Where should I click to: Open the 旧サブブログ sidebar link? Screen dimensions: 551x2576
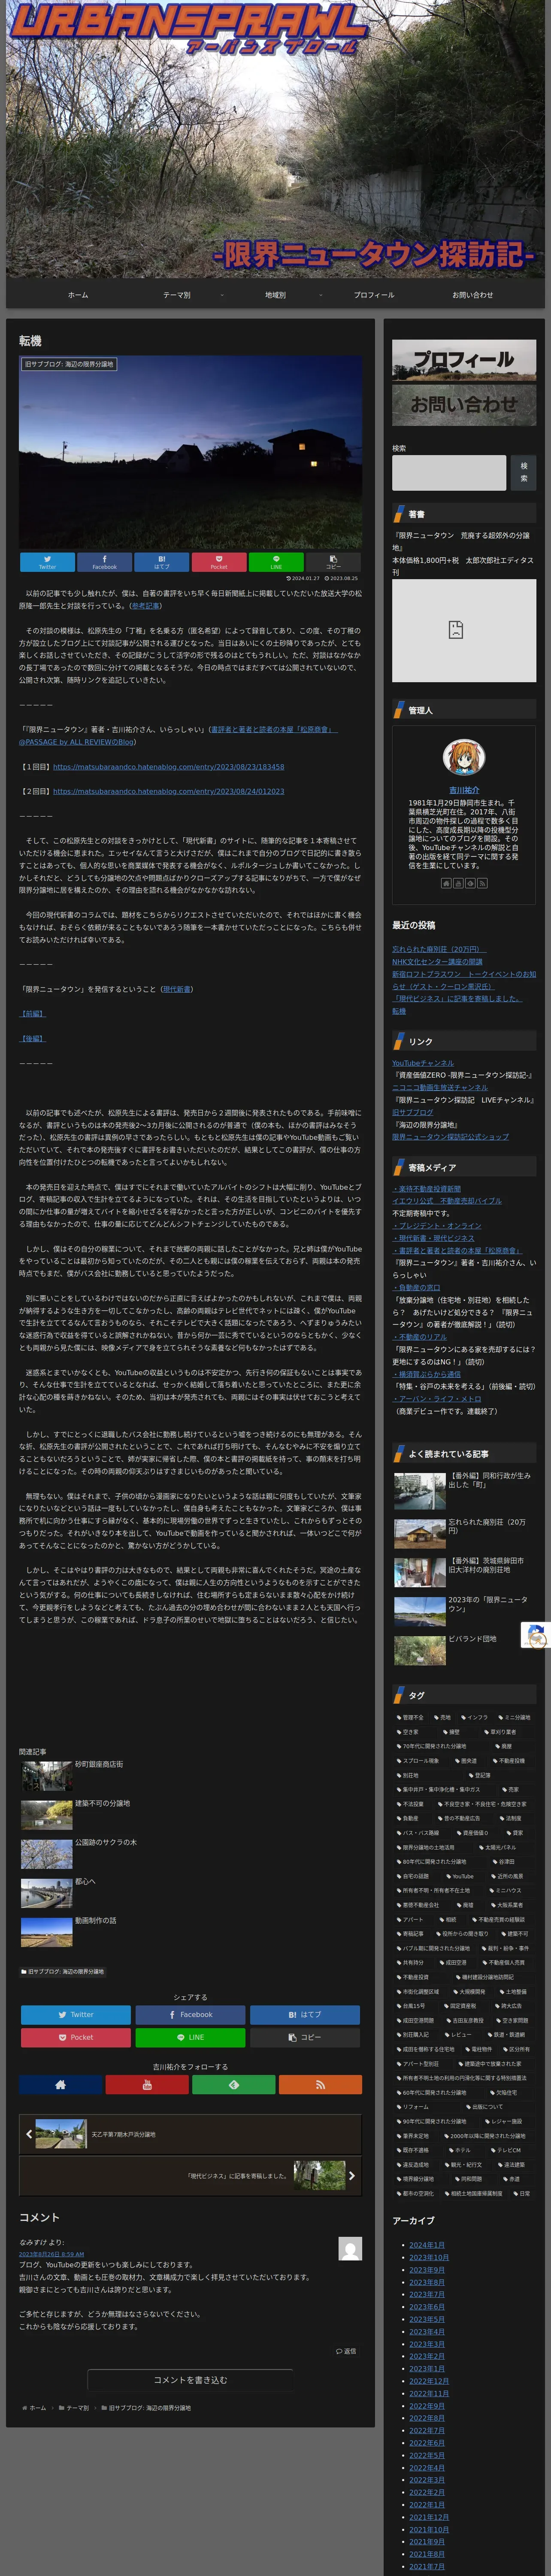pos(412,1112)
